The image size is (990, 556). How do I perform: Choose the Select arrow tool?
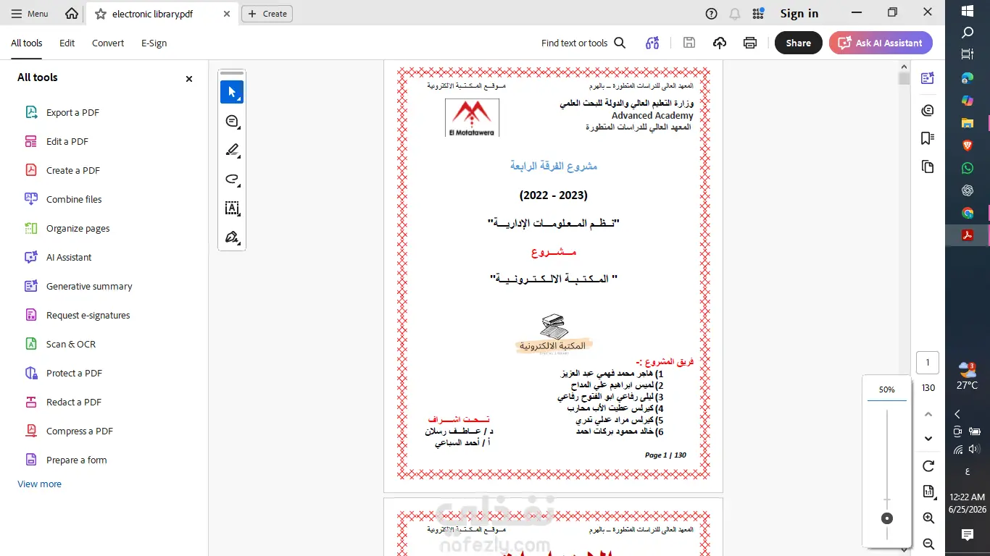pos(232,92)
